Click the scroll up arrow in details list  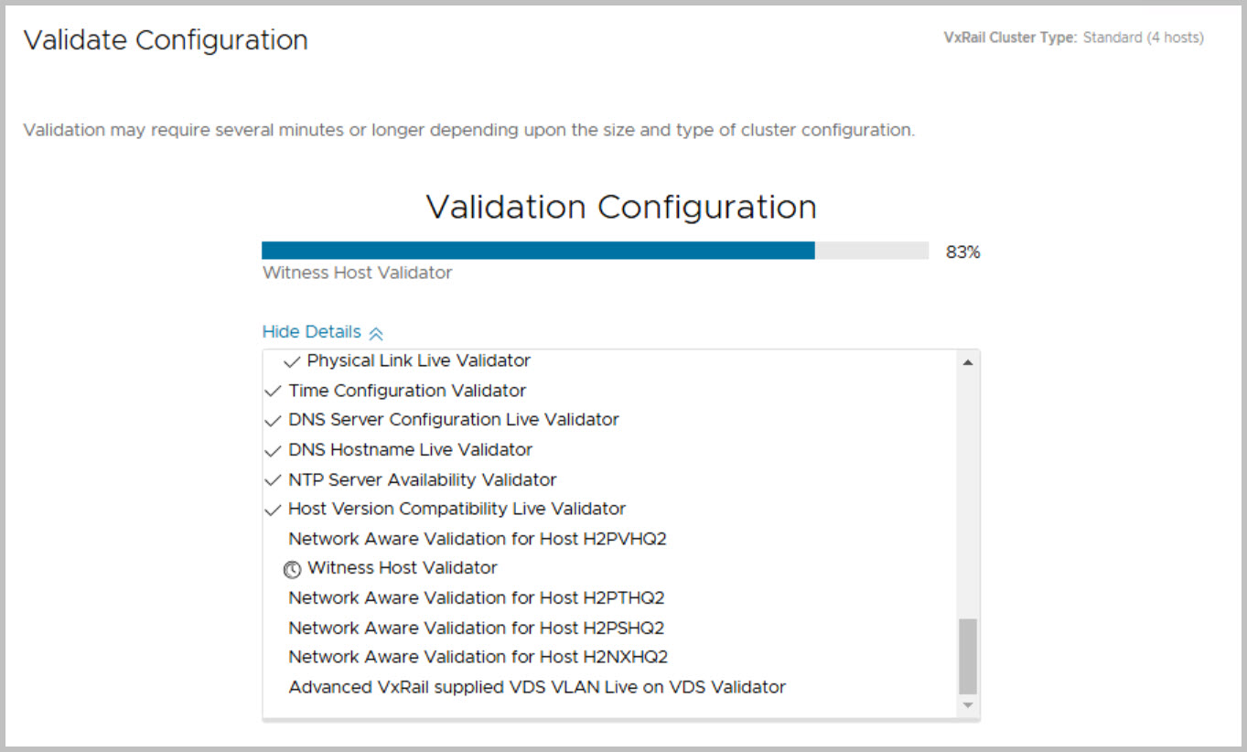point(967,362)
